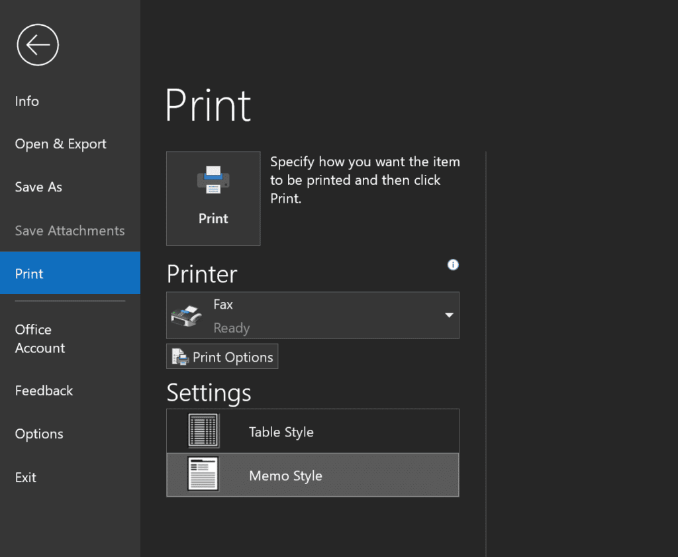Click the Fax printer icon in selector
The width and height of the screenshot is (678, 557).
tap(187, 315)
